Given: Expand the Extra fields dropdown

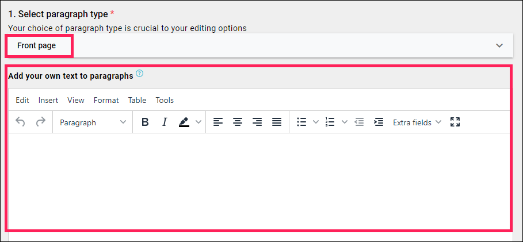Looking at the screenshot, I should (417, 122).
